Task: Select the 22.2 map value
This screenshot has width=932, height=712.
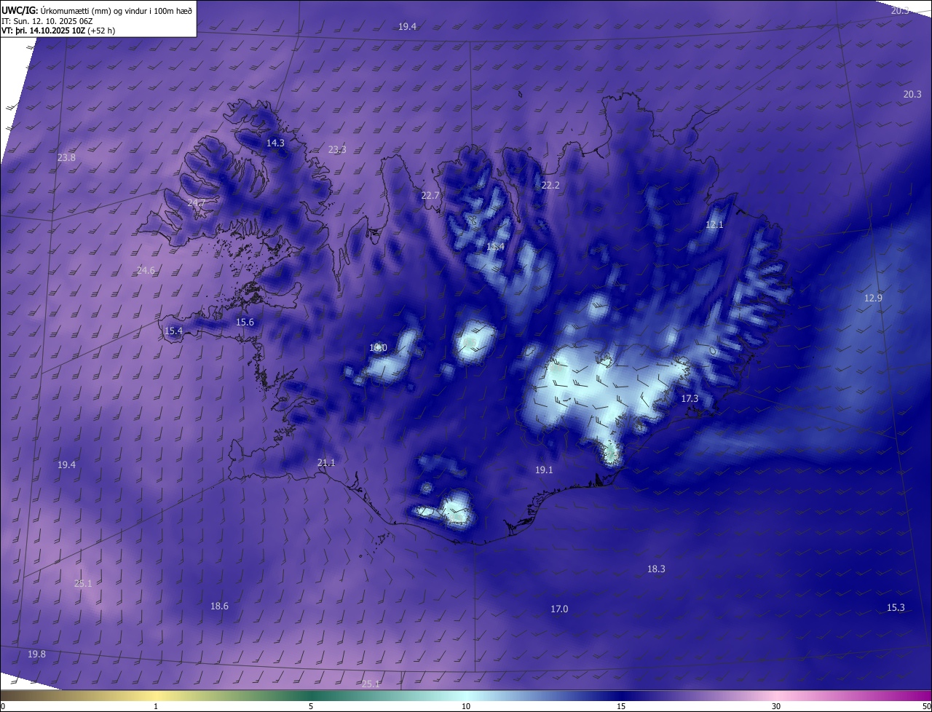Action: (550, 186)
